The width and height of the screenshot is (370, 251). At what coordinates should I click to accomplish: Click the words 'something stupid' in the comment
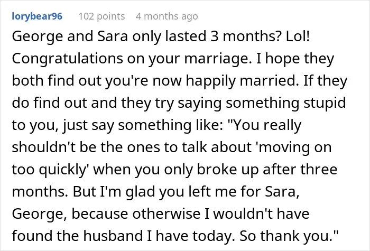coord(286,103)
